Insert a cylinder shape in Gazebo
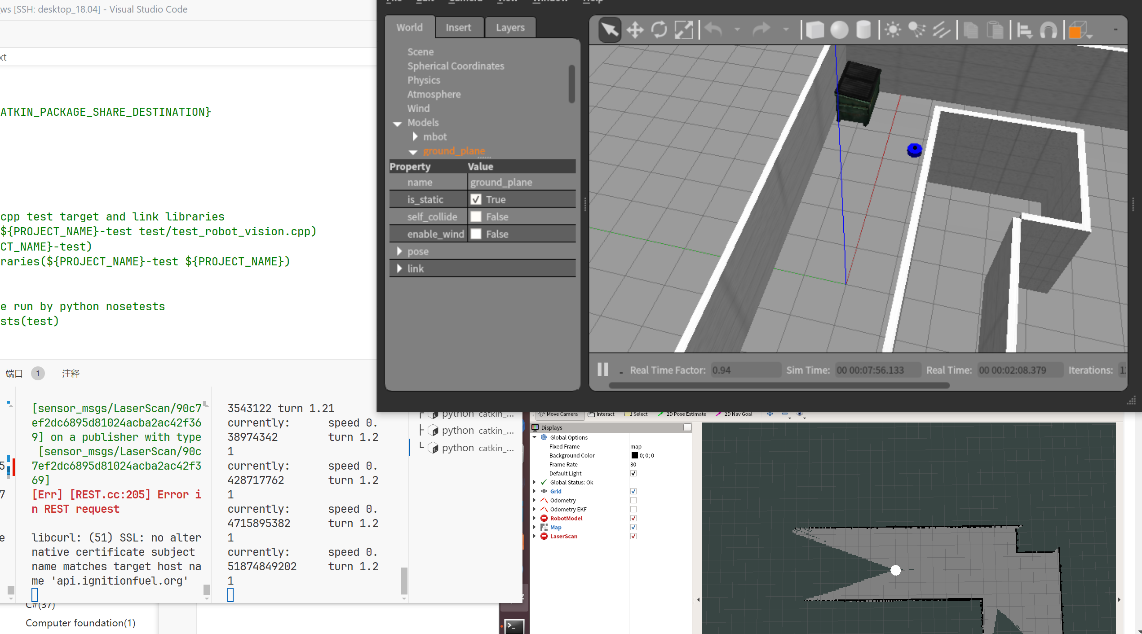Screen dimensions: 1142x634 tap(863, 30)
